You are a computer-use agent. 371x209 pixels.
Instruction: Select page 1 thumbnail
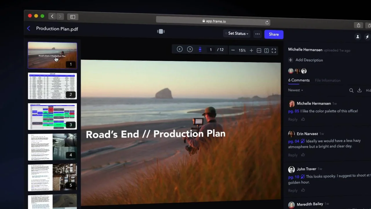pyautogui.click(x=52, y=55)
